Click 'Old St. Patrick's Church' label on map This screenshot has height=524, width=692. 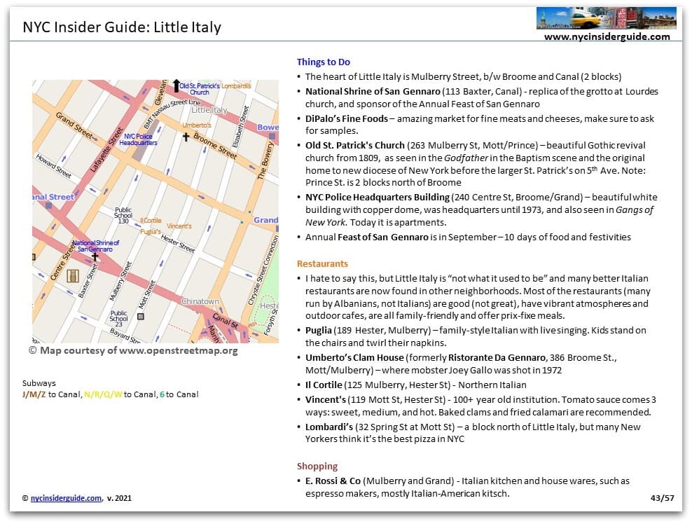(x=200, y=89)
